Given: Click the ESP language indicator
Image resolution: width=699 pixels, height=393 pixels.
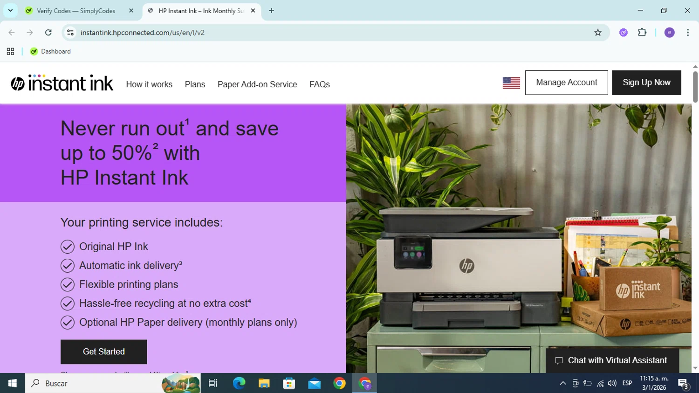Looking at the screenshot, I should point(627,383).
